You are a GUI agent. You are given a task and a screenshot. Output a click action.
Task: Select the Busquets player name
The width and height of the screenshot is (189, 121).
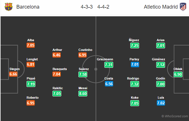tap(60, 69)
